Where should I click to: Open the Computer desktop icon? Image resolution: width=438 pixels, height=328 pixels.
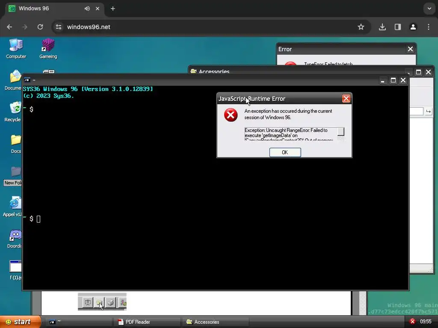coord(16,49)
